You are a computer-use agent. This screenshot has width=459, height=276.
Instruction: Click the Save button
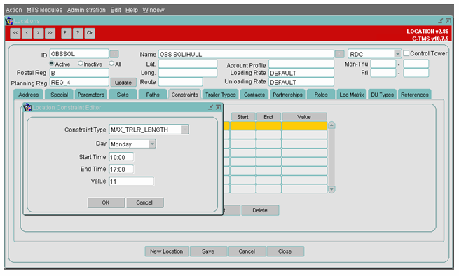pyautogui.click(x=208, y=251)
